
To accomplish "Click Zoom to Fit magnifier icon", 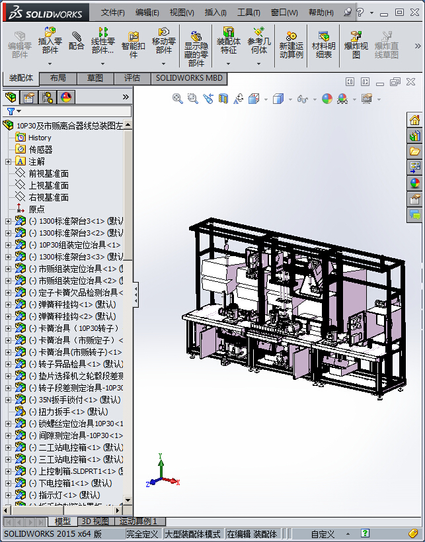I will 177,99.
